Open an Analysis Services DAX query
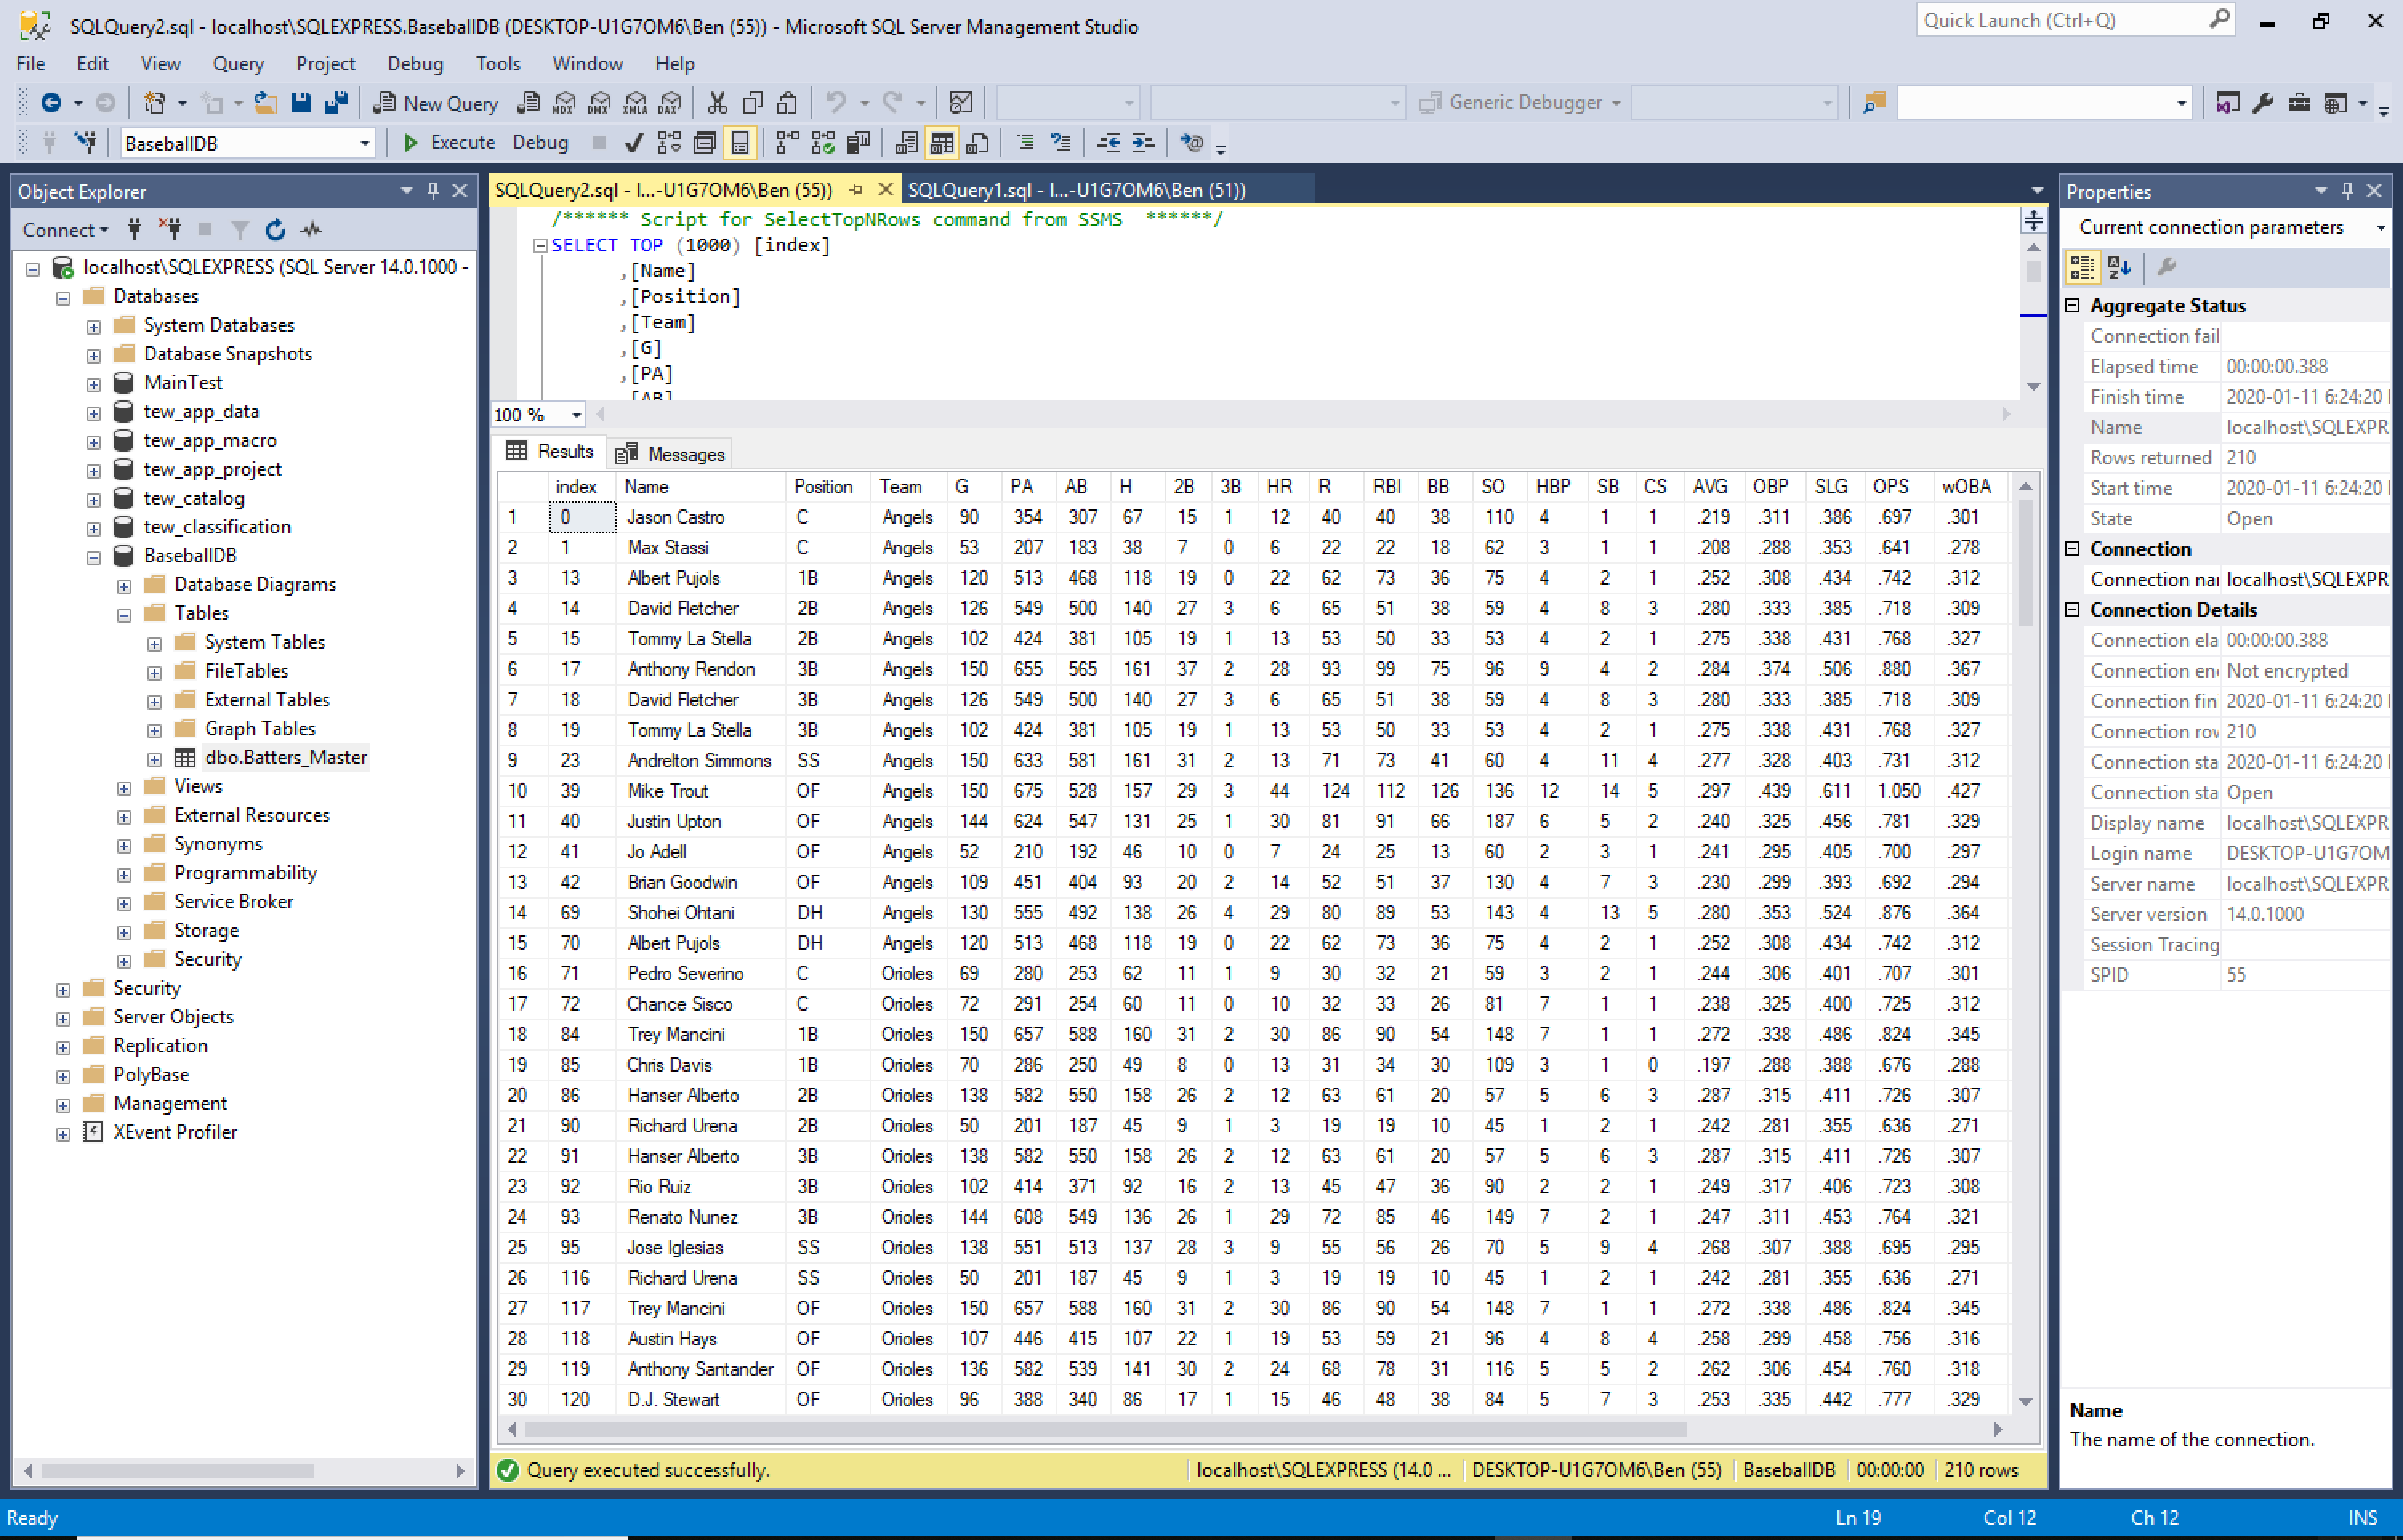Viewport: 2403px width, 1540px height. click(x=670, y=103)
